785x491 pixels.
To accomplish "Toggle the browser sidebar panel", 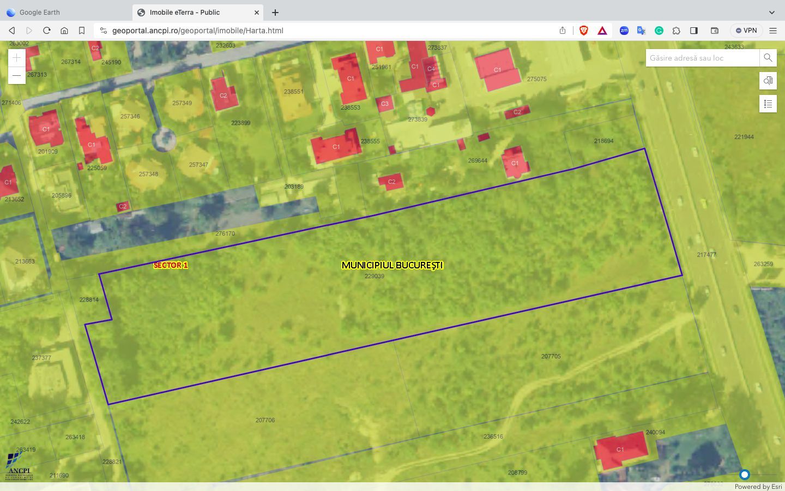I will (x=694, y=31).
